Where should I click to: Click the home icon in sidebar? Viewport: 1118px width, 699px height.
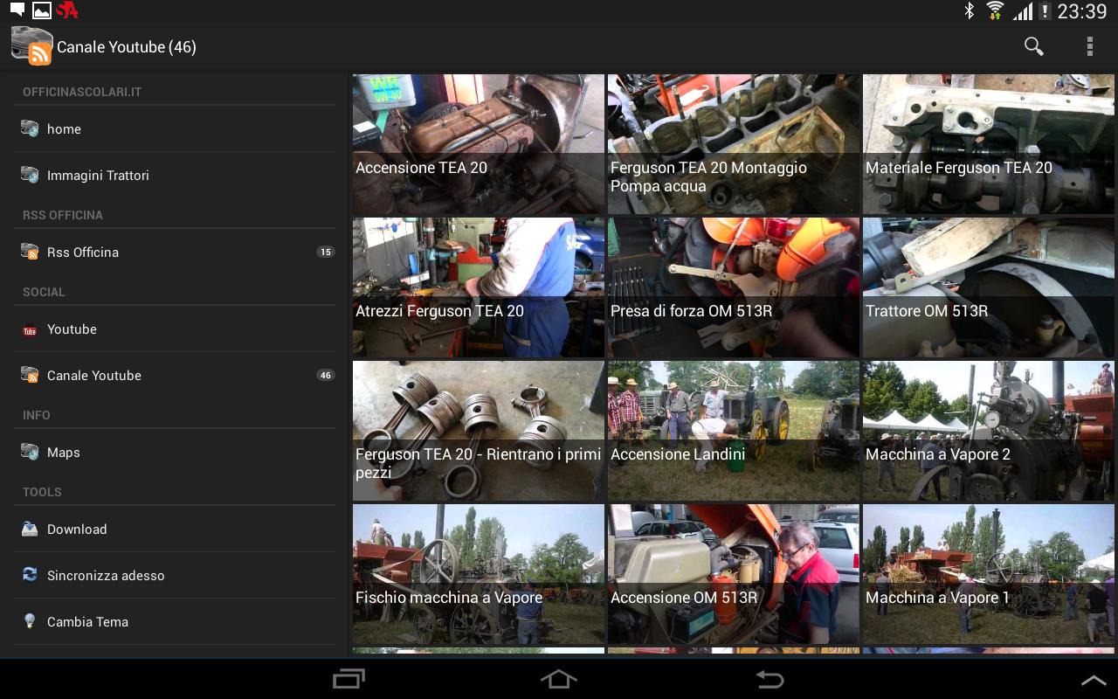30,128
